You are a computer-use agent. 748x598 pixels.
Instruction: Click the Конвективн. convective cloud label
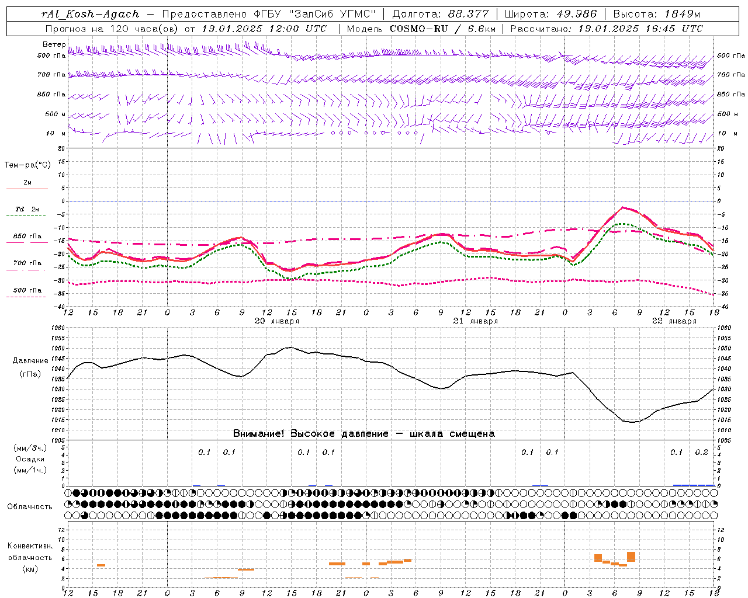30,546
